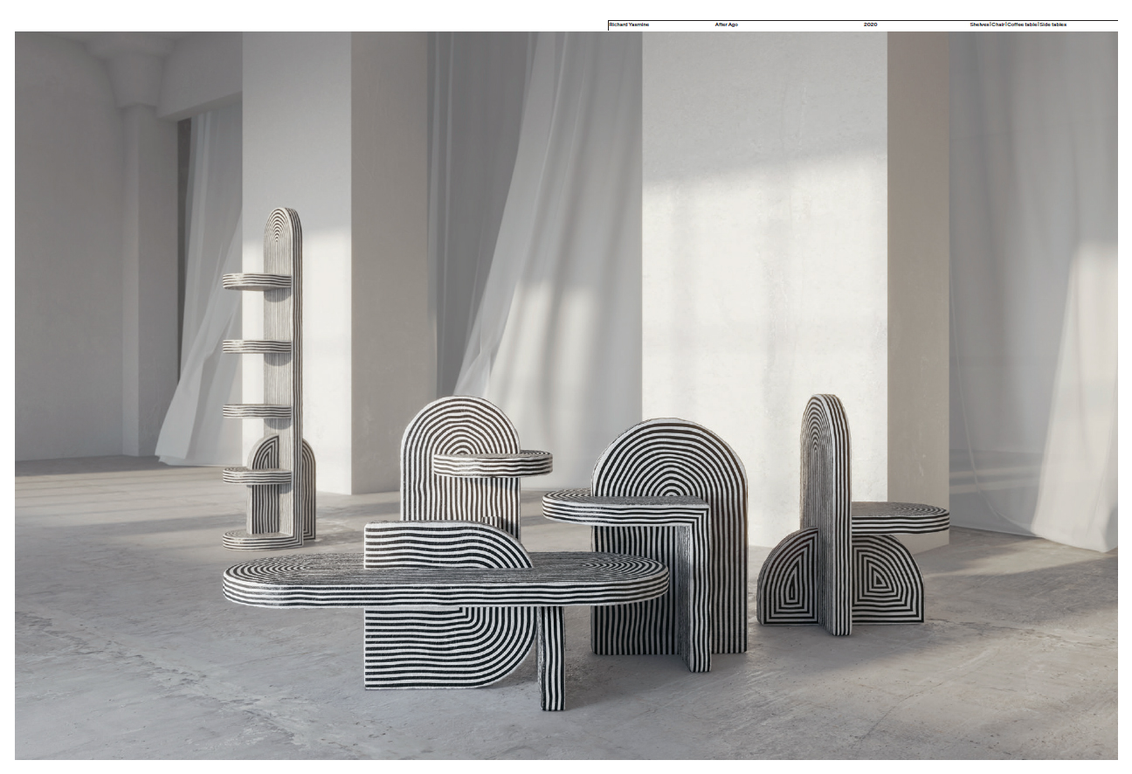Open the Shelves category in header

(979, 24)
